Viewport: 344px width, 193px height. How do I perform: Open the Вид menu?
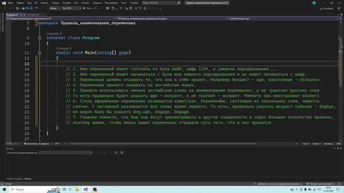[x=29, y=3]
